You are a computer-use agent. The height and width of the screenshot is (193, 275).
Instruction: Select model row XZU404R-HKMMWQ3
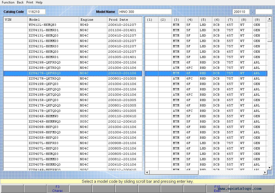coord(73,121)
